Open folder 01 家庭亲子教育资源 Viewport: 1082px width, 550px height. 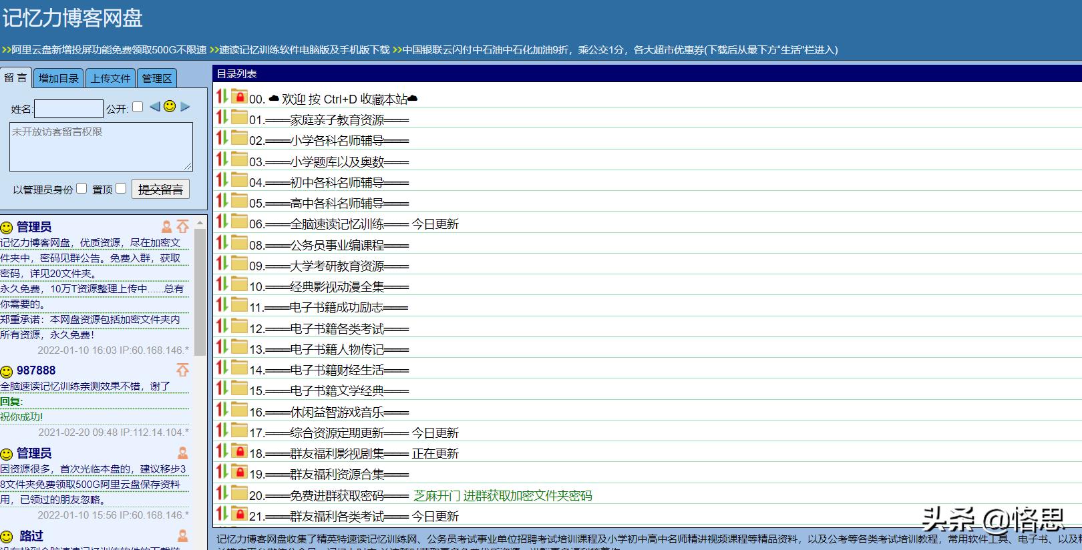[x=329, y=120]
